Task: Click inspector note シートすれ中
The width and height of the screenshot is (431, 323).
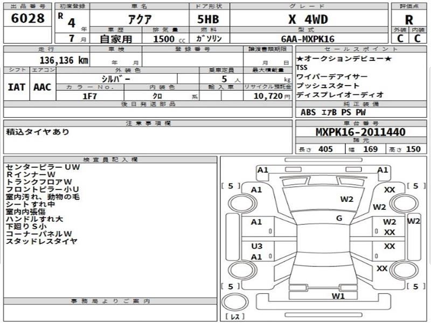Action: coord(31,204)
